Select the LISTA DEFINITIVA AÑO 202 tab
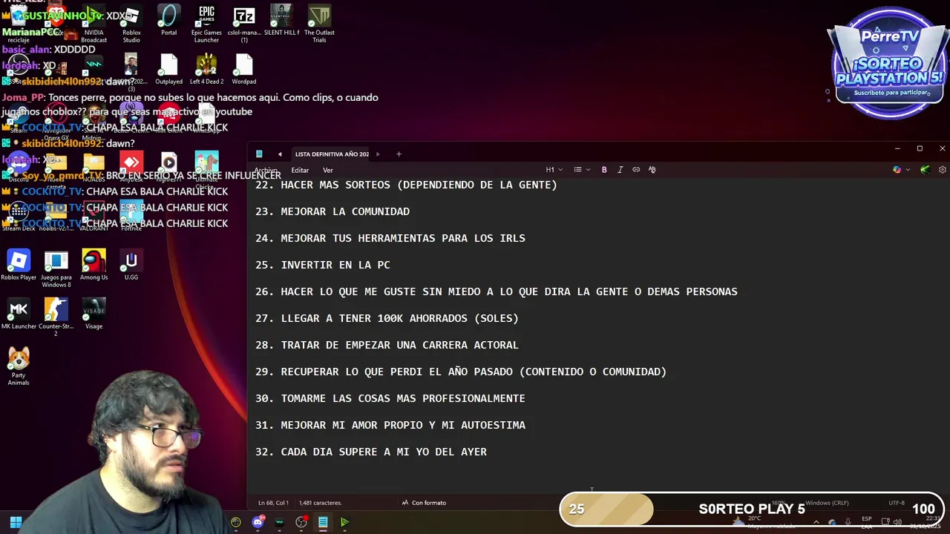 pyautogui.click(x=332, y=154)
